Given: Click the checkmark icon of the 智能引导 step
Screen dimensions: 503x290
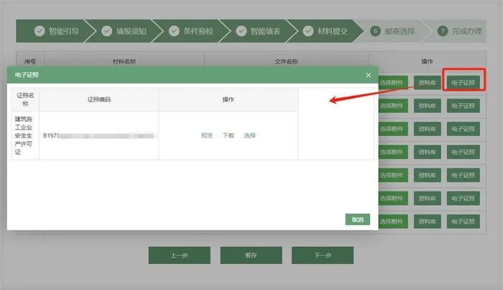Looking at the screenshot, I should click(40, 31).
